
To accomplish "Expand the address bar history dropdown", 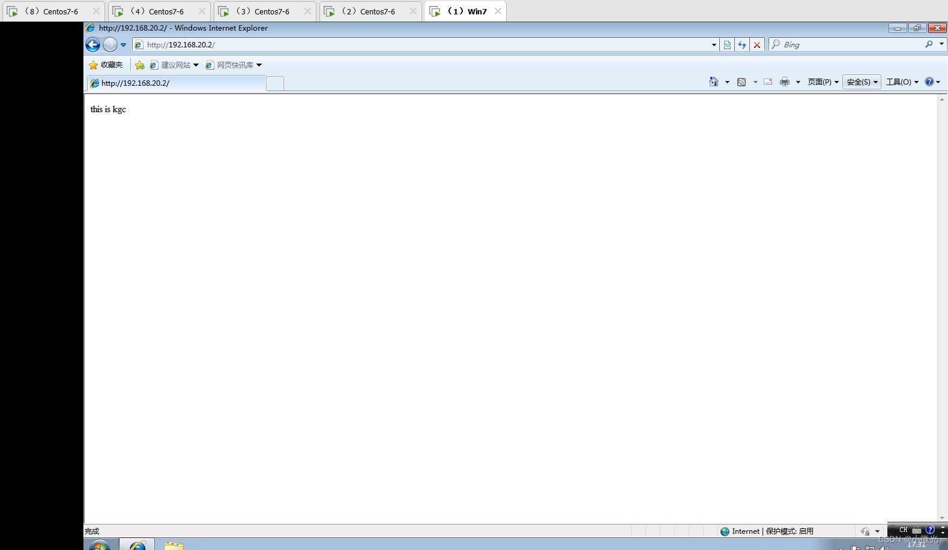I will (x=714, y=45).
